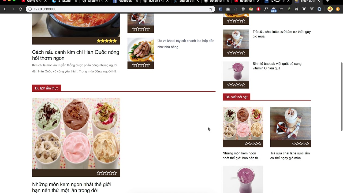
Task: Click the browser forward arrow
Action: [13, 9]
